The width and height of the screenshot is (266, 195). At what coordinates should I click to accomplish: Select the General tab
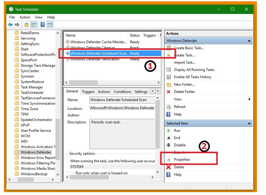point(72,91)
